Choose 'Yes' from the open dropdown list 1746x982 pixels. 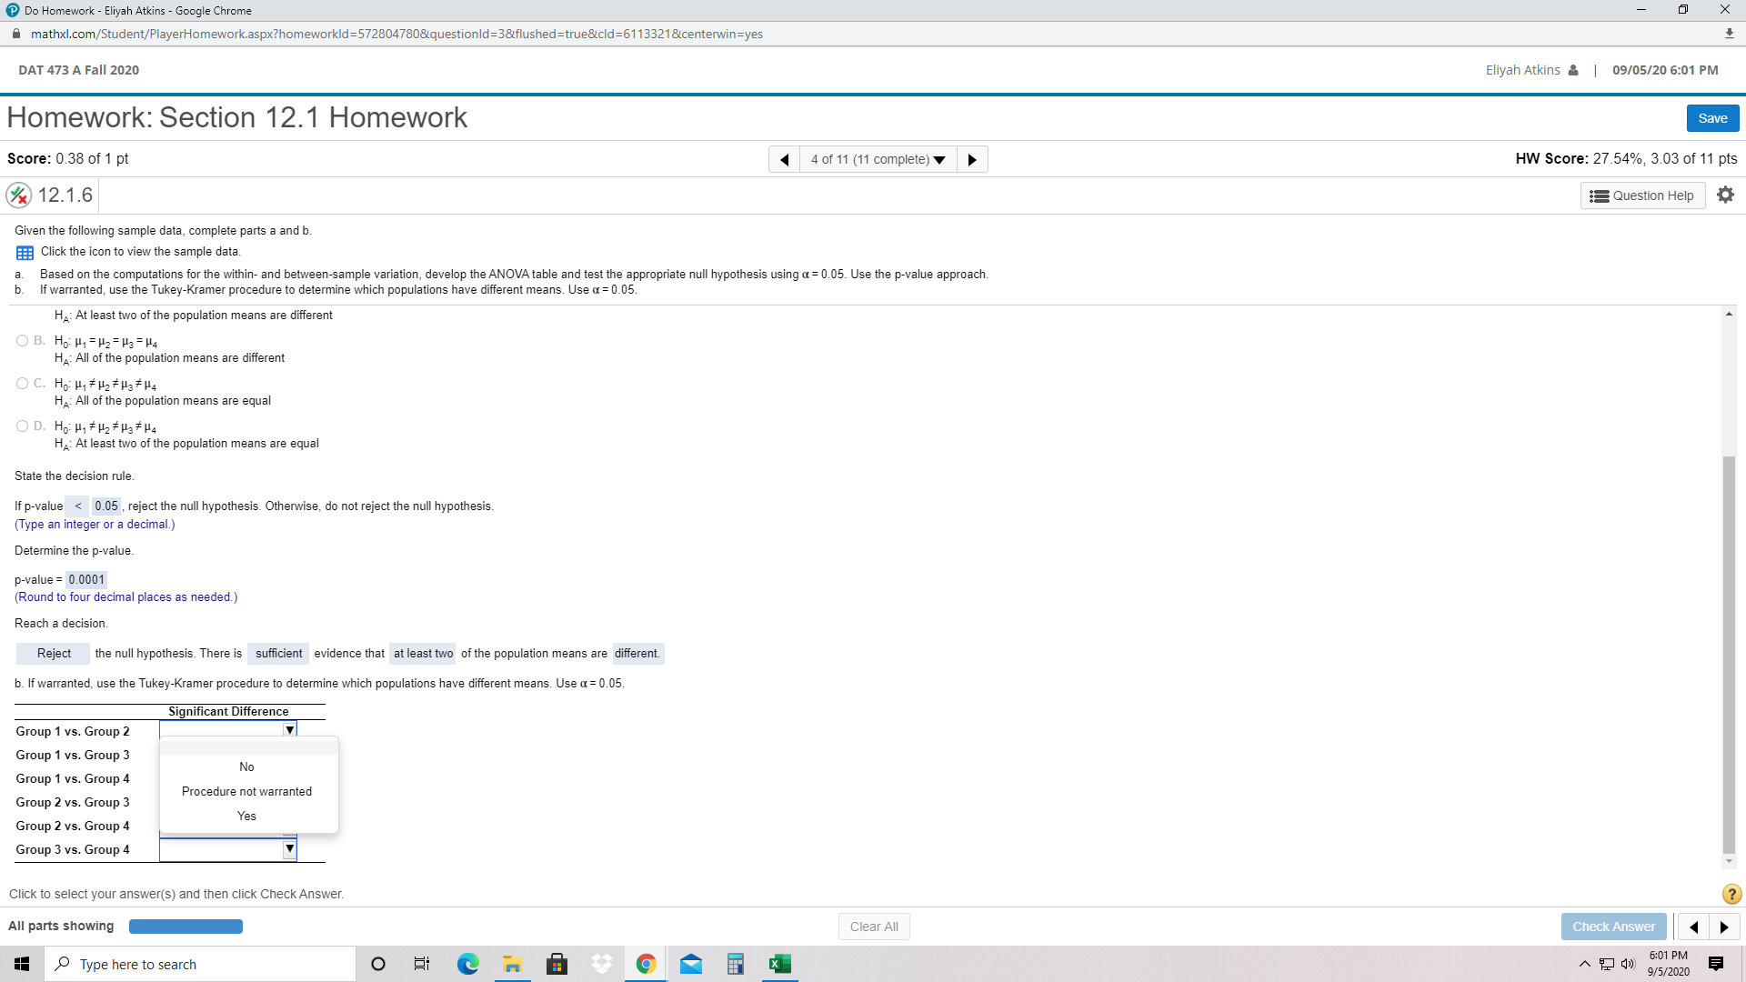click(246, 817)
